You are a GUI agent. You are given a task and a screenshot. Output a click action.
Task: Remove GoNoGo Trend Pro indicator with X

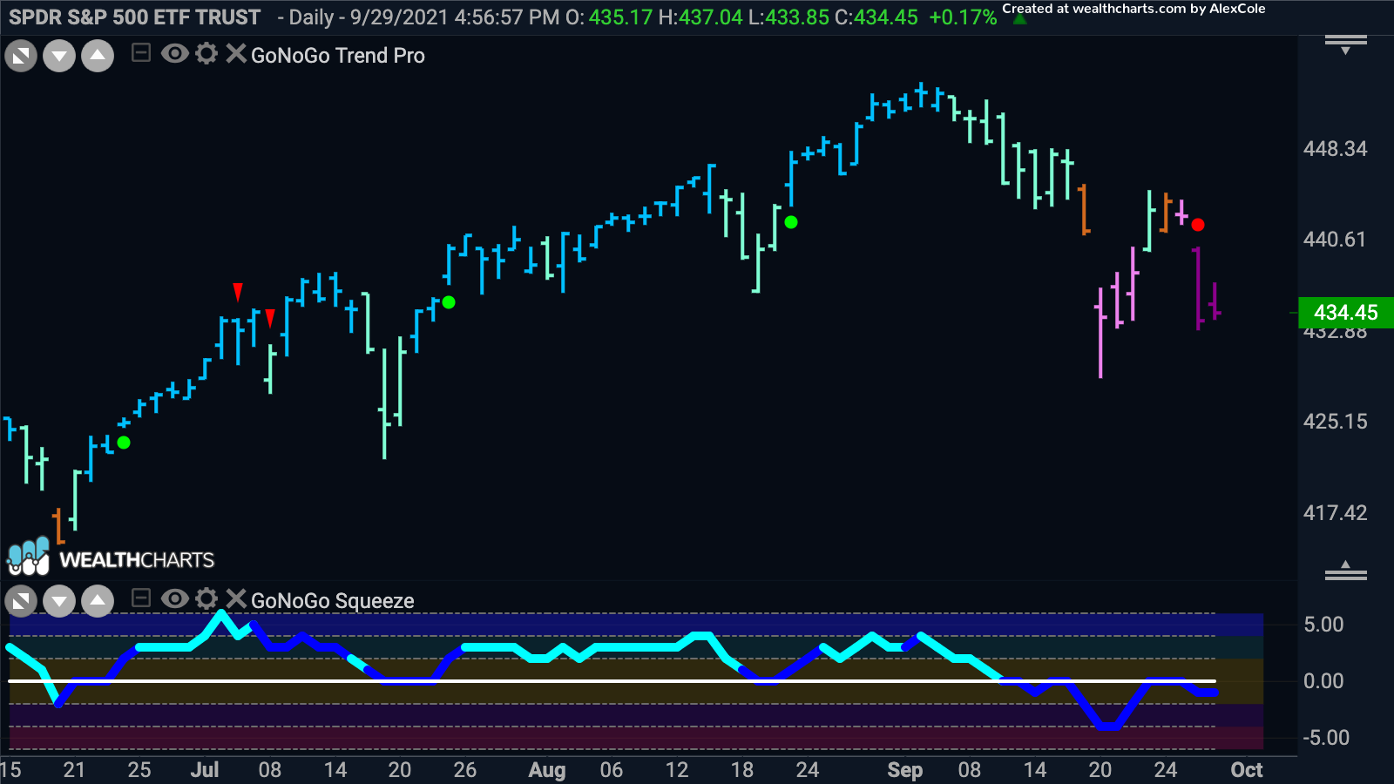[x=235, y=54]
